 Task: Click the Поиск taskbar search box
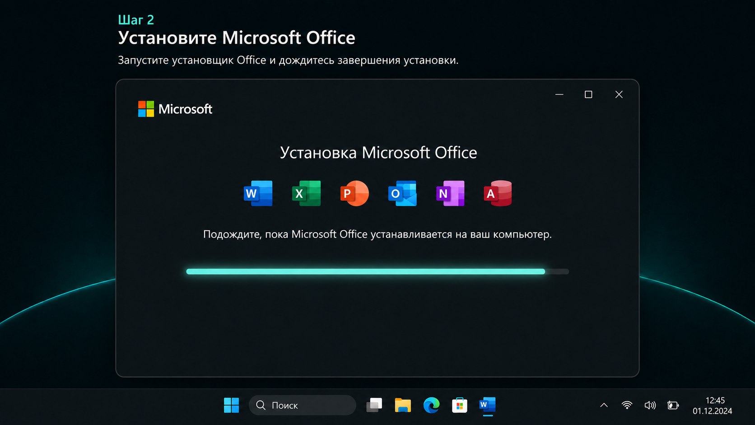point(303,405)
